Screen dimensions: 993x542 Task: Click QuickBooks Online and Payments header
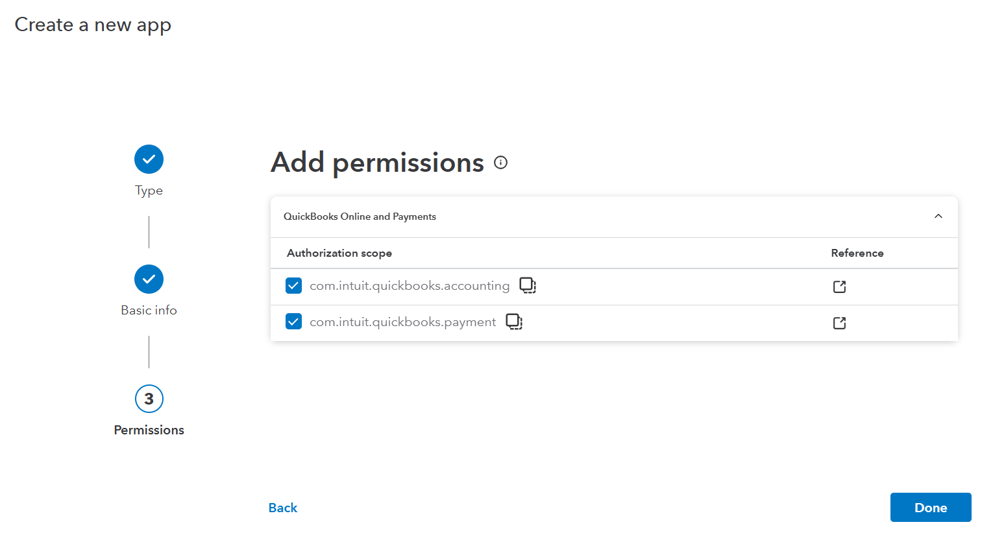coord(360,217)
